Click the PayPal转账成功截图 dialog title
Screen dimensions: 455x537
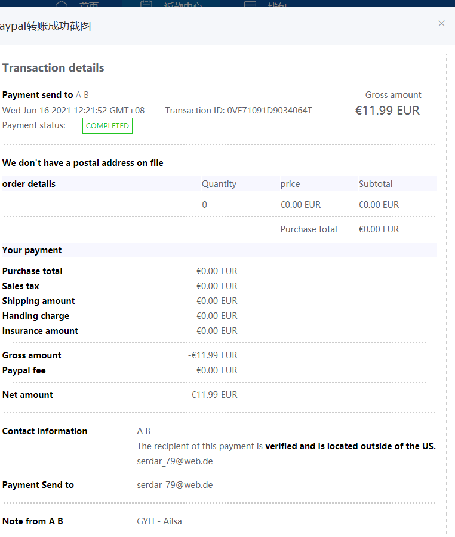(x=45, y=26)
